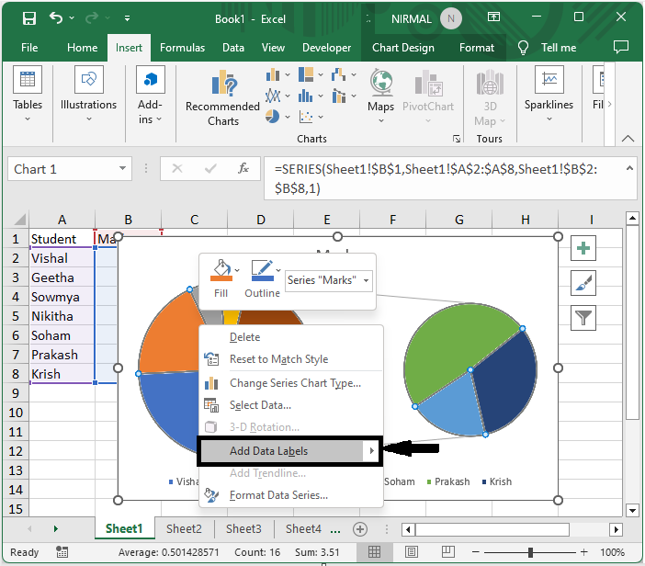Switch to Normal view in status bar
Viewport: 645px width, 566px height.
click(x=375, y=552)
